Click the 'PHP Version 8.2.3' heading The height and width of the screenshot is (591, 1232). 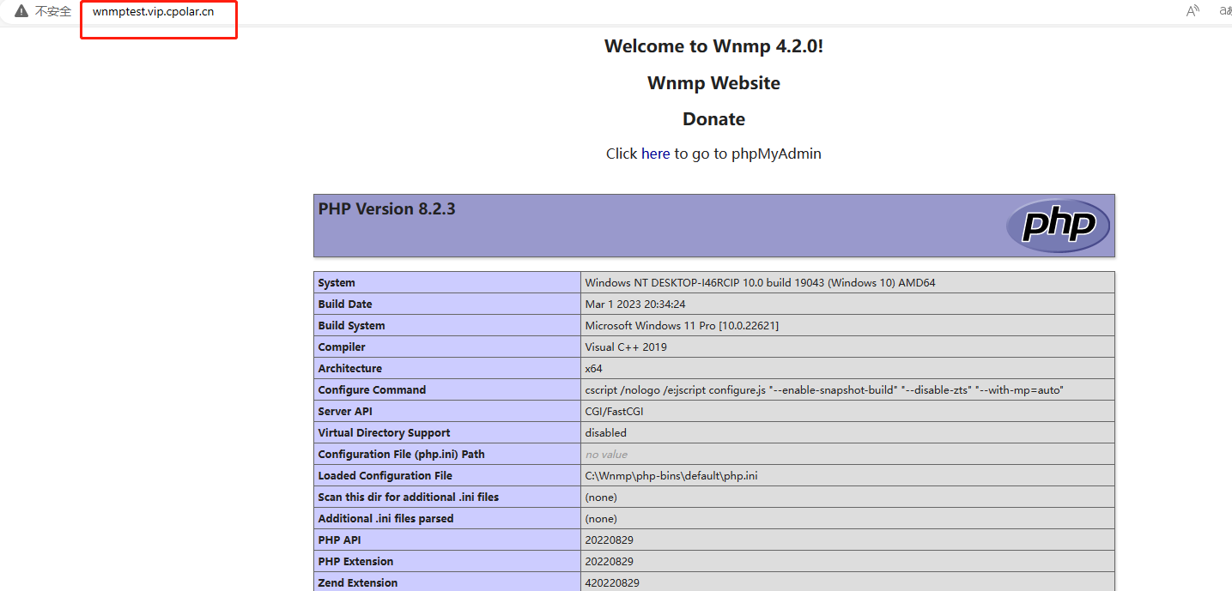pos(386,209)
